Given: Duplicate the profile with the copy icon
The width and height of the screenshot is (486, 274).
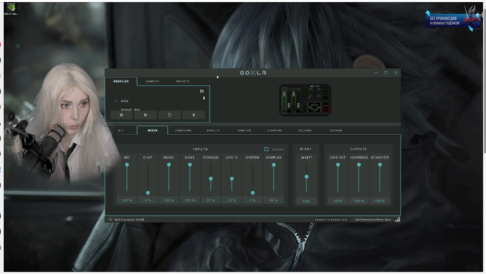Looking at the screenshot, I should tap(170, 115).
